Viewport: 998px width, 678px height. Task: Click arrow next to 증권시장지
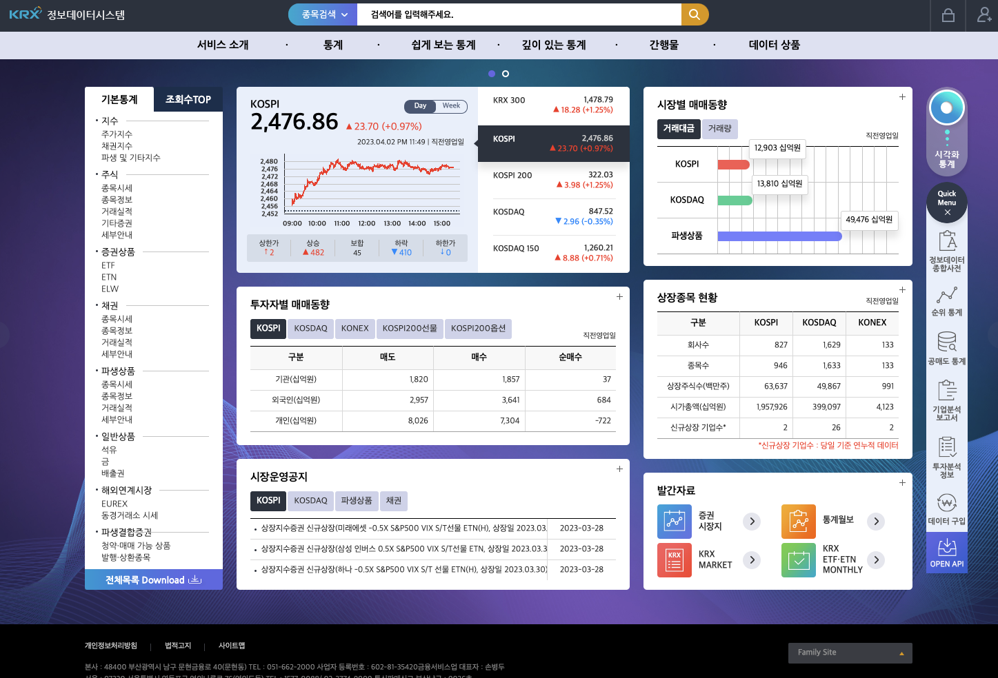click(752, 522)
